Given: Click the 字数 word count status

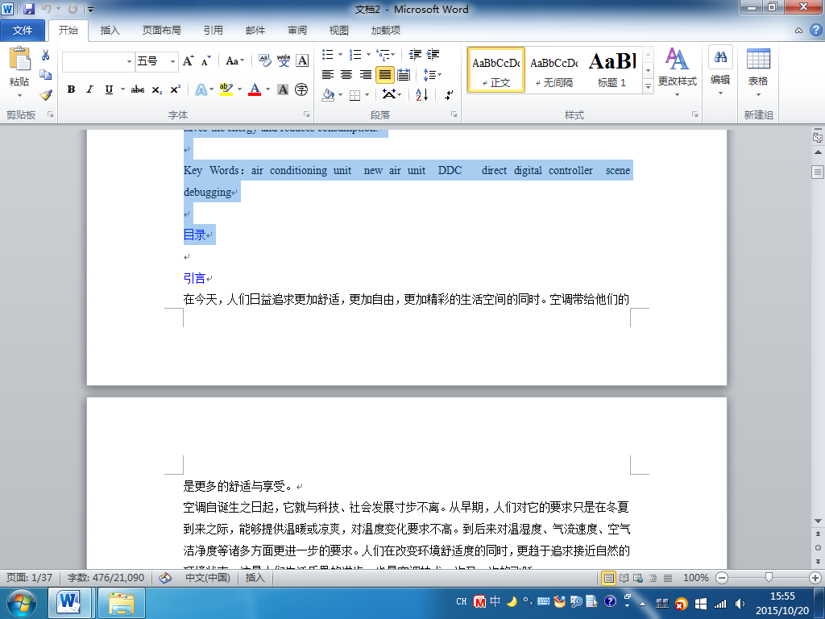Looking at the screenshot, I should [106, 578].
